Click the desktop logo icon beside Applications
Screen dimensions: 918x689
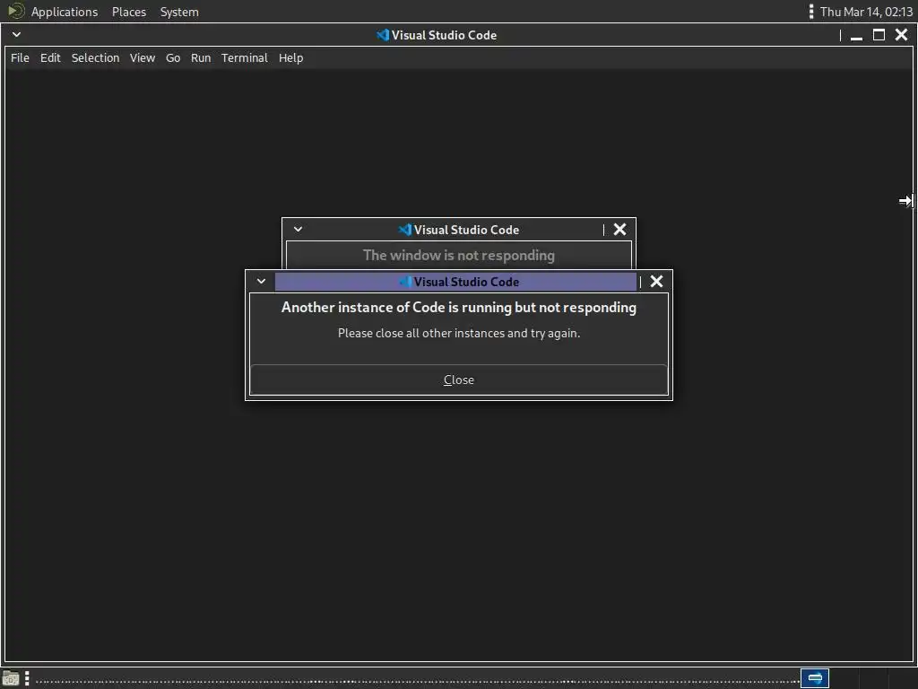coord(16,11)
